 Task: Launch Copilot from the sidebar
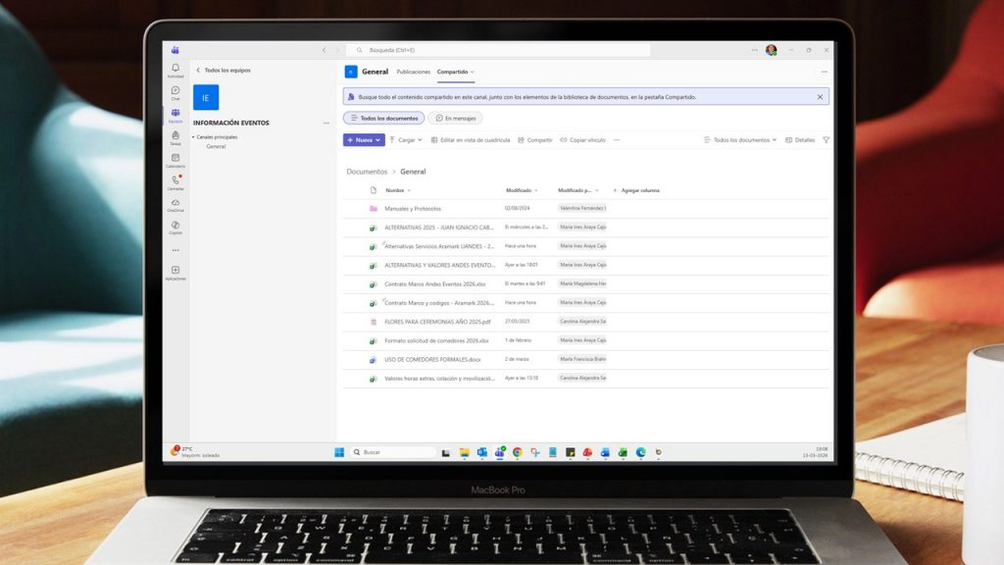tap(176, 227)
